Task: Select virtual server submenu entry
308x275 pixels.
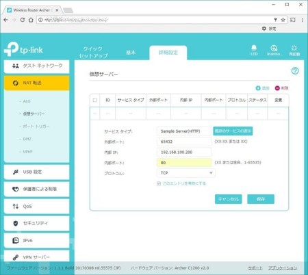Action: point(34,114)
